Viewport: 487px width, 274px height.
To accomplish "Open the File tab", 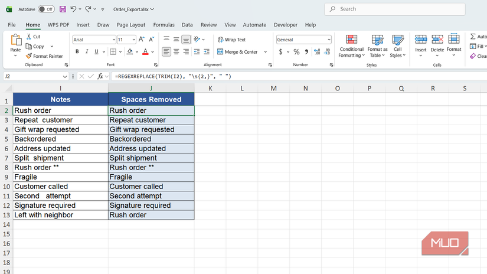I will click(12, 25).
